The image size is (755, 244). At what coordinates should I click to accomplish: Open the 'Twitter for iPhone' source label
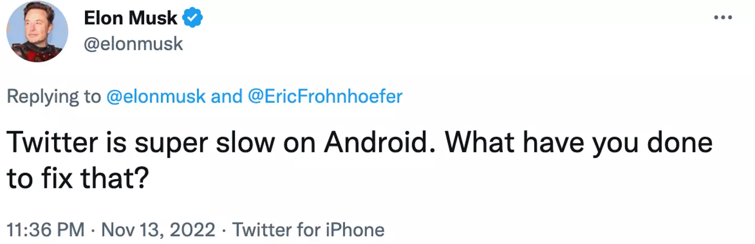click(308, 229)
